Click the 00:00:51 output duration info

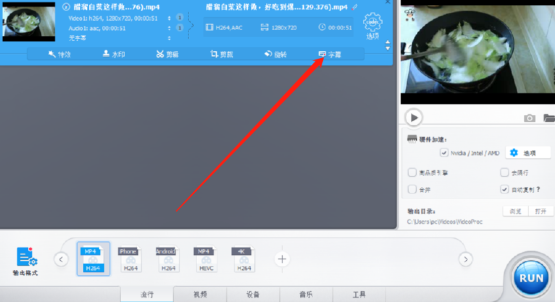tap(335, 28)
